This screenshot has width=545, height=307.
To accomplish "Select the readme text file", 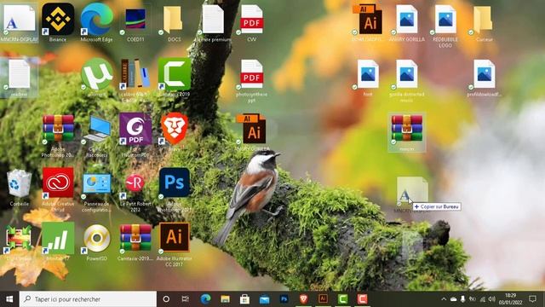I will 19,78.
